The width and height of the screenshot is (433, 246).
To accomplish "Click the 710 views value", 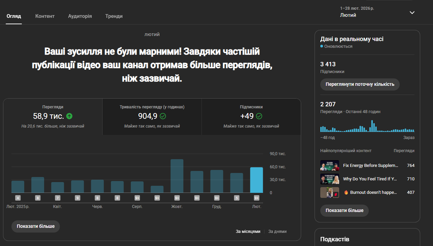I will click(410, 179).
